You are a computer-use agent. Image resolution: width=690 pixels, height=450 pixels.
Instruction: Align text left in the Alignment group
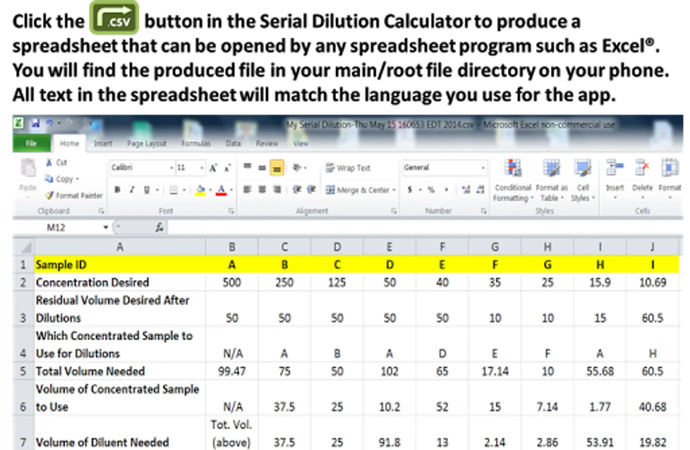(x=247, y=189)
